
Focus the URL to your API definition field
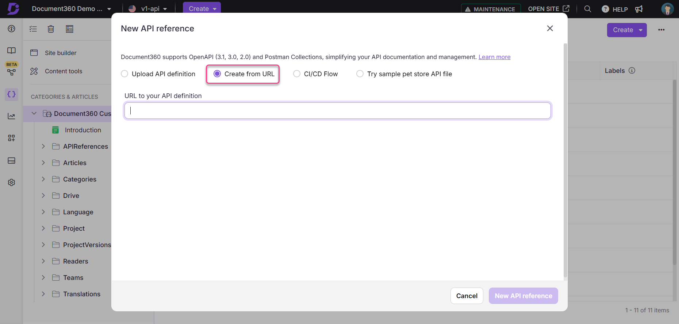337,110
